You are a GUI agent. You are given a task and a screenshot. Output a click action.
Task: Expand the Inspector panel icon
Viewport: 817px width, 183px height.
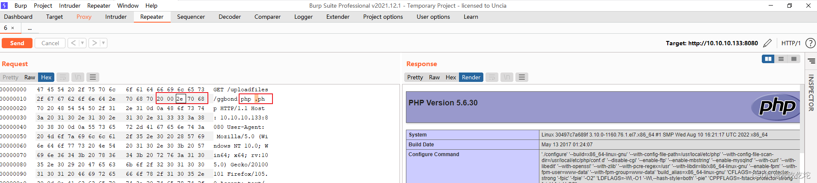[x=811, y=61]
